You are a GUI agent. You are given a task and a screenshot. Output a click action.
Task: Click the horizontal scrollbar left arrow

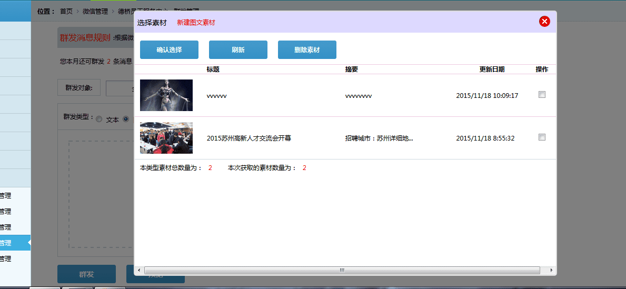139,270
